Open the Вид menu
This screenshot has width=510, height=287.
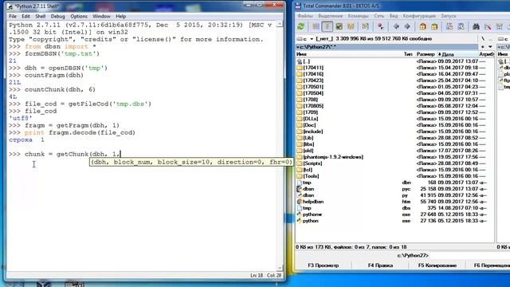(394, 16)
